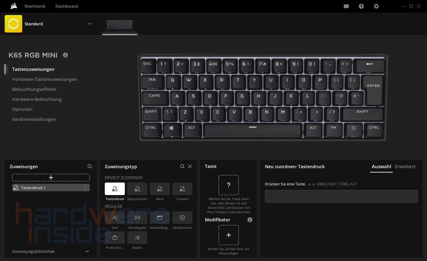Image resolution: width=427 pixels, height=261 pixels.
Task: Click the Modifikator plus field
Action: (x=228, y=235)
